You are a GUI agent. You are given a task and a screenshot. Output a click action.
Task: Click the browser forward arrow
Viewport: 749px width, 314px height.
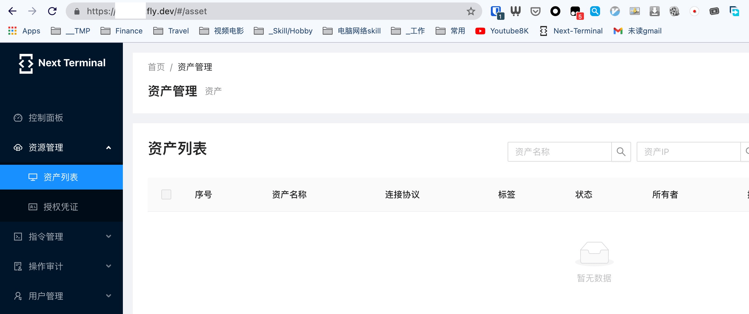[x=32, y=11]
